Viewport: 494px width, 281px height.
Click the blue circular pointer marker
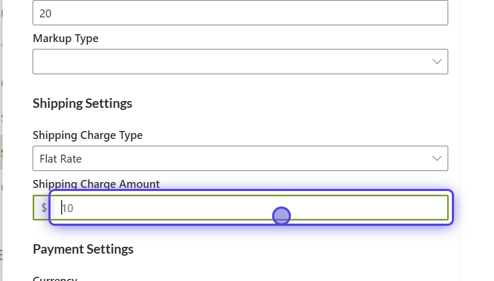(281, 216)
